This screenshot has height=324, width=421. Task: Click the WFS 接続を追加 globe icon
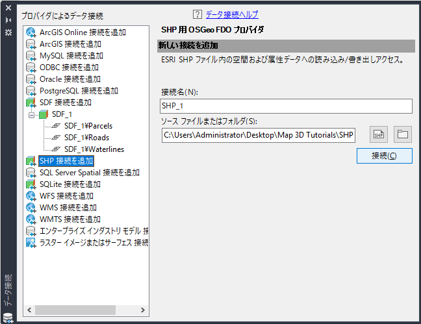pos(31,196)
